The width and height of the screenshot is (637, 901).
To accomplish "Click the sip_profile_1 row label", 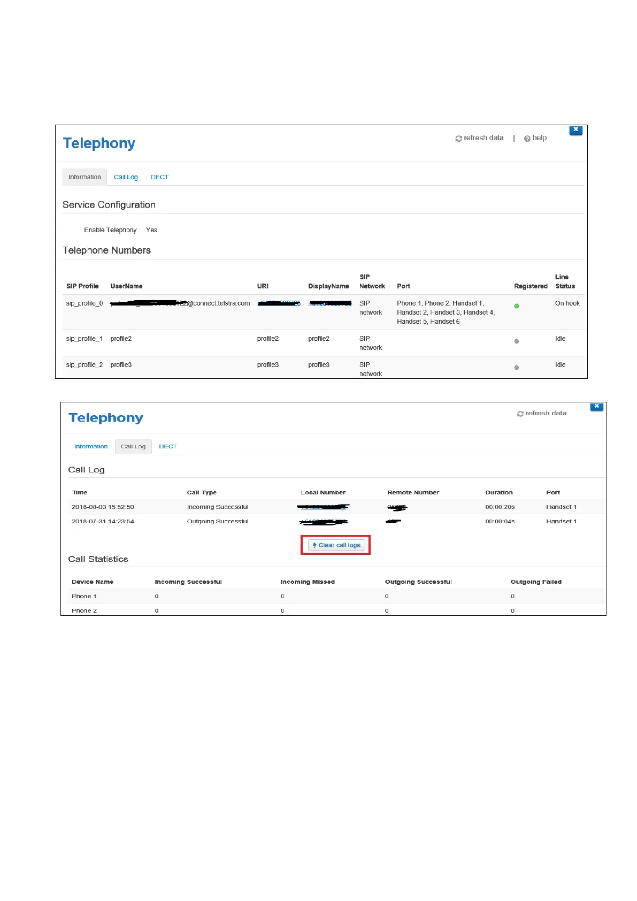I will pos(85,339).
